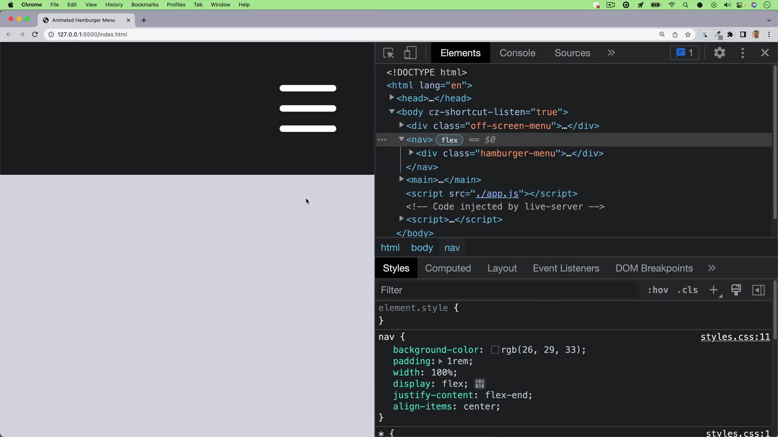Toggle the rendering emulations paintbrush icon
Image resolution: width=778 pixels, height=437 pixels.
737,290
